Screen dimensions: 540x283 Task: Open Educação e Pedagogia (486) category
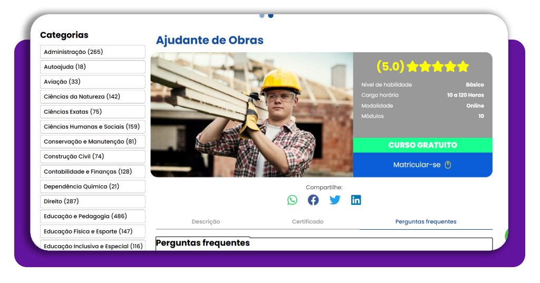(x=93, y=216)
